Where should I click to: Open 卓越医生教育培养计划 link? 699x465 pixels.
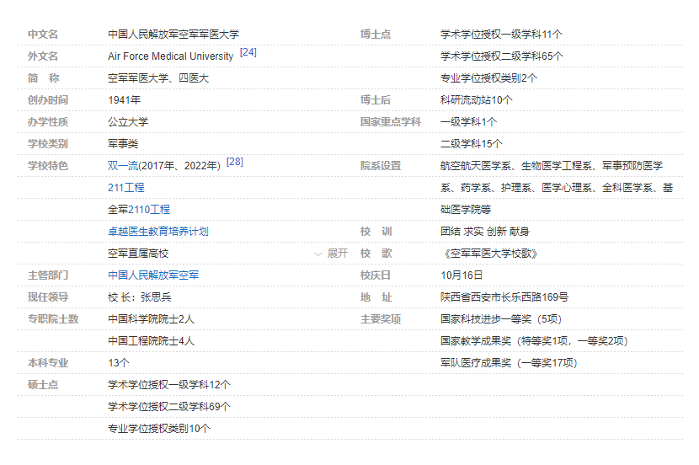click(x=158, y=232)
